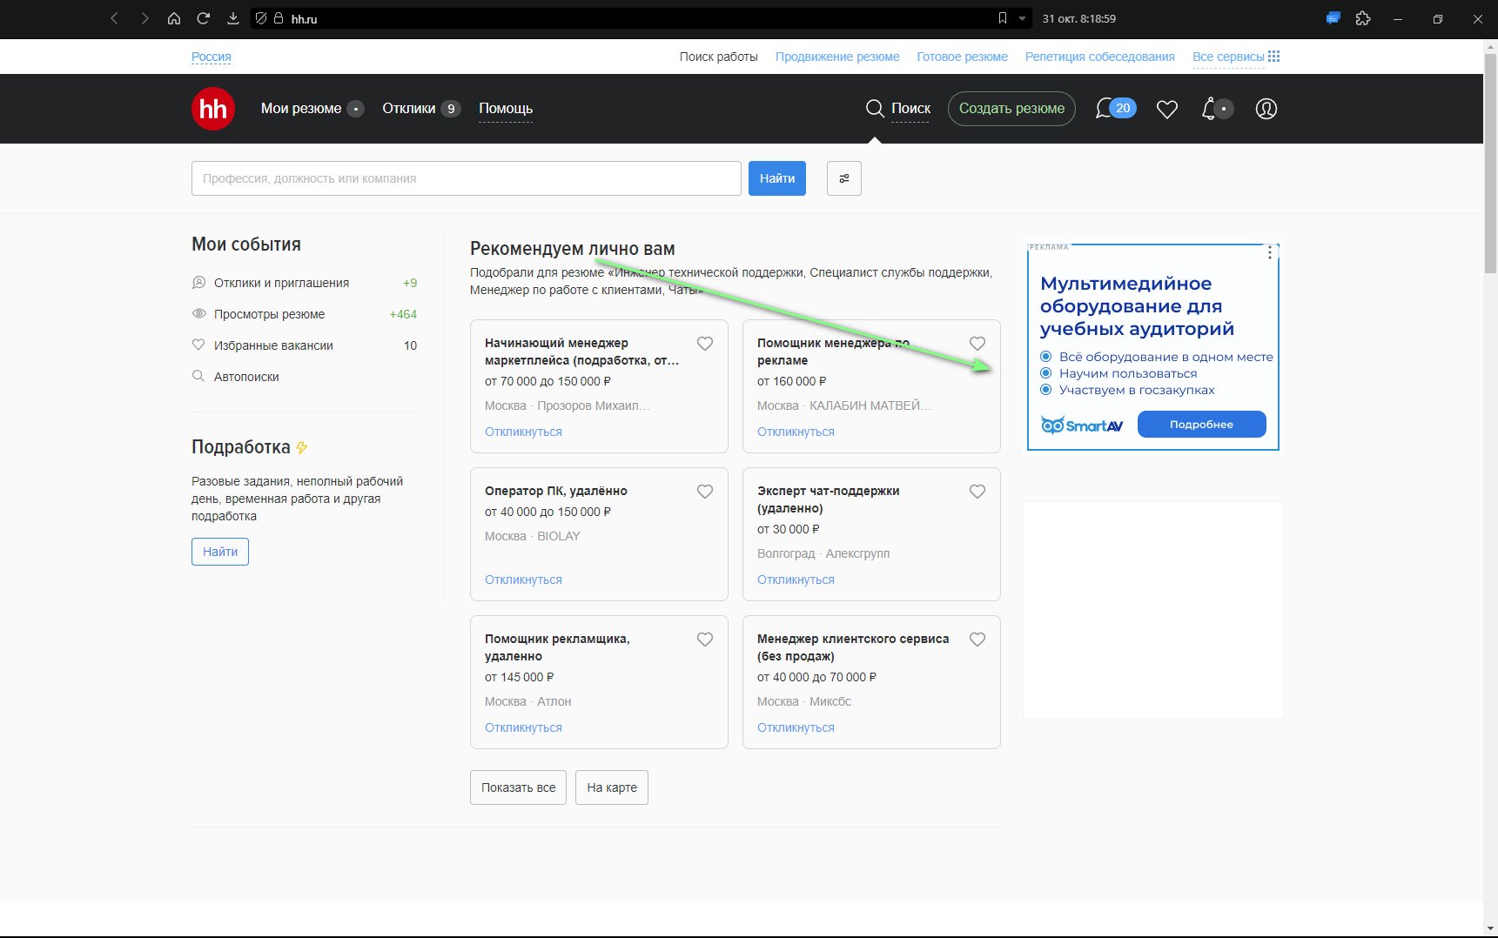Open the advertisement three-dot options menu
The width and height of the screenshot is (1498, 938).
[1269, 251]
